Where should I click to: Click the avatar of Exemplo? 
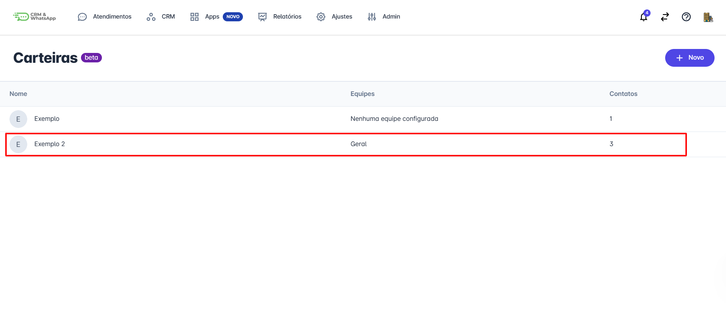click(x=18, y=119)
